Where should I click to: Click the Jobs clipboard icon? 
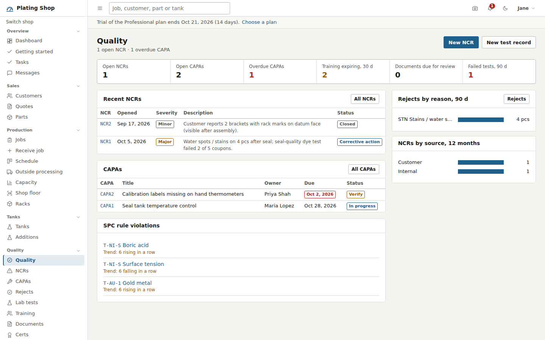pos(10,140)
